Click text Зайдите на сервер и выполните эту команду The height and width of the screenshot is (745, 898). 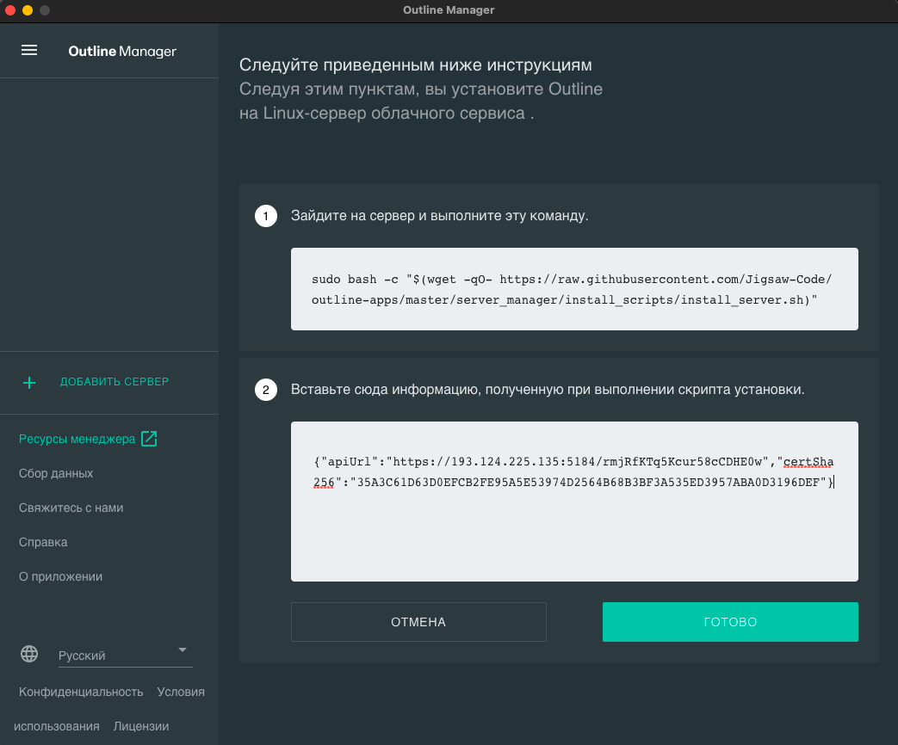(x=439, y=216)
